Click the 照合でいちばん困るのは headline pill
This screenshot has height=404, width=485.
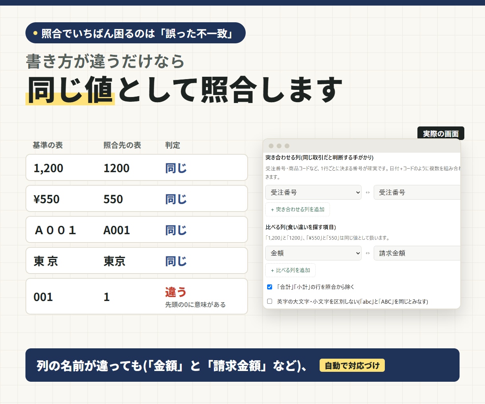(x=136, y=33)
